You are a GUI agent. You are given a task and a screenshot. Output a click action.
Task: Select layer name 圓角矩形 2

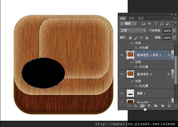click(144, 74)
